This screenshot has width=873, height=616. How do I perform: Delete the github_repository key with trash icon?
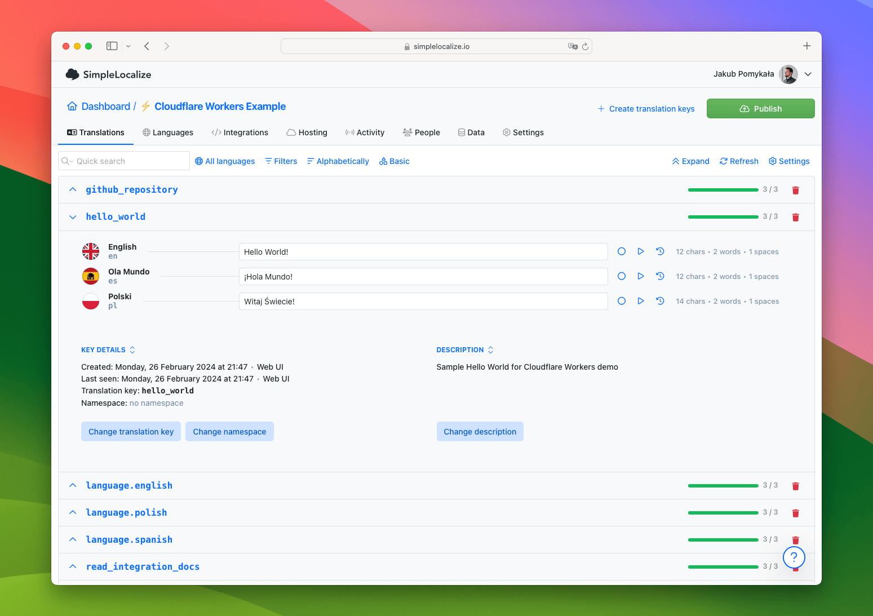[796, 190]
